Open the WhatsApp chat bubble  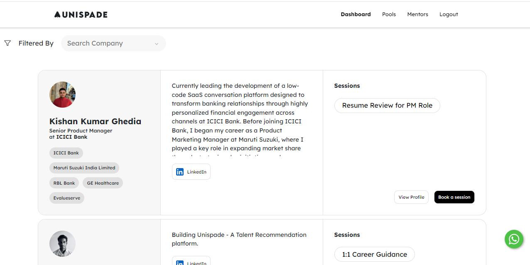tap(514, 239)
